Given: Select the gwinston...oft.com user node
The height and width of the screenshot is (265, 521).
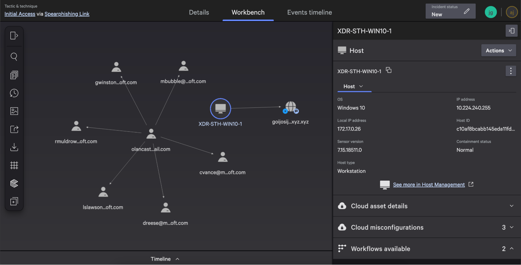Looking at the screenshot, I should click(116, 67).
